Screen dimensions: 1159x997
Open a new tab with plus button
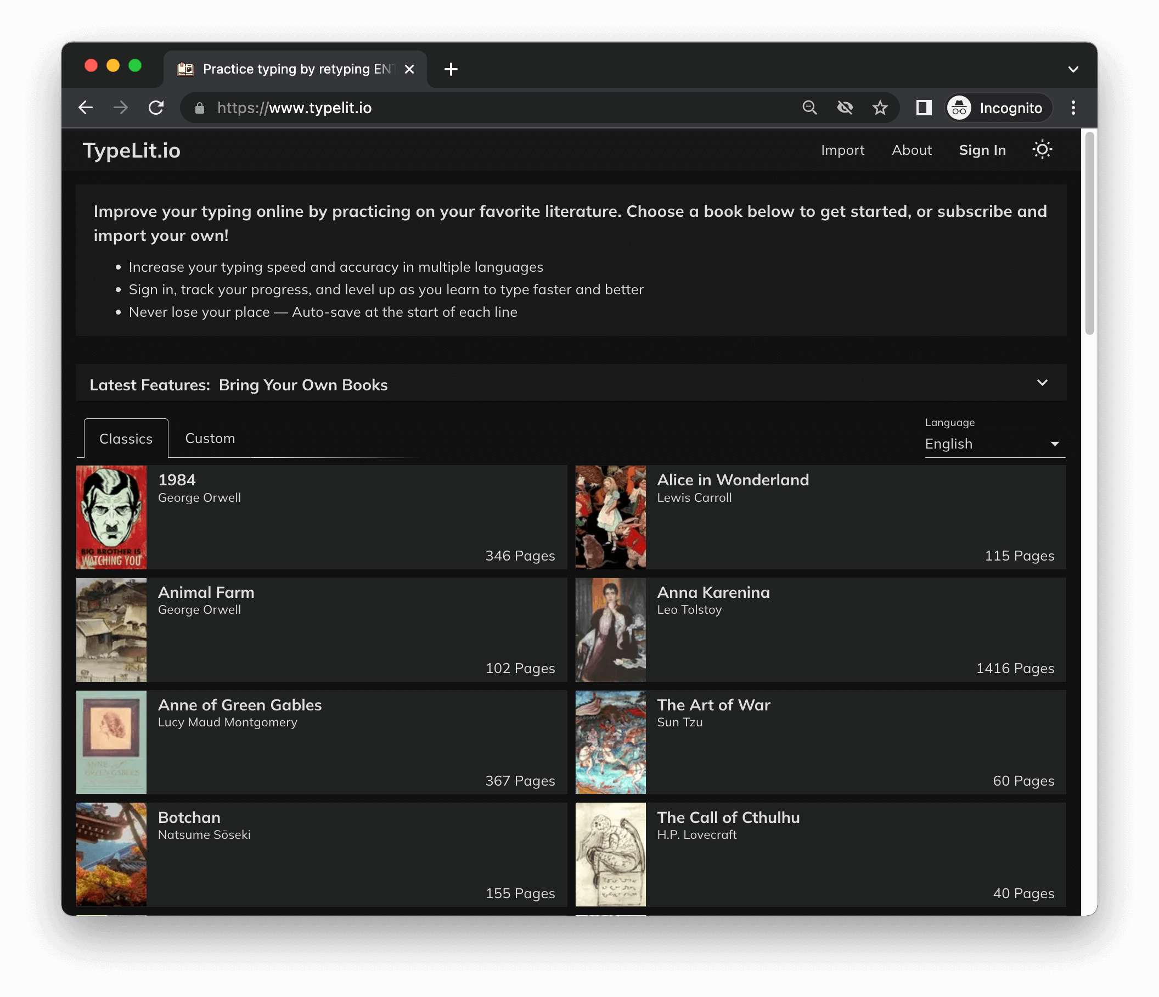(451, 69)
